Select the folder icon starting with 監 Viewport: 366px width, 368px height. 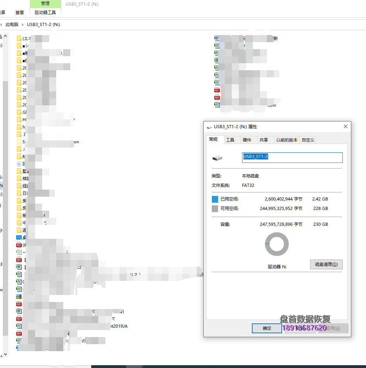tap(19, 171)
